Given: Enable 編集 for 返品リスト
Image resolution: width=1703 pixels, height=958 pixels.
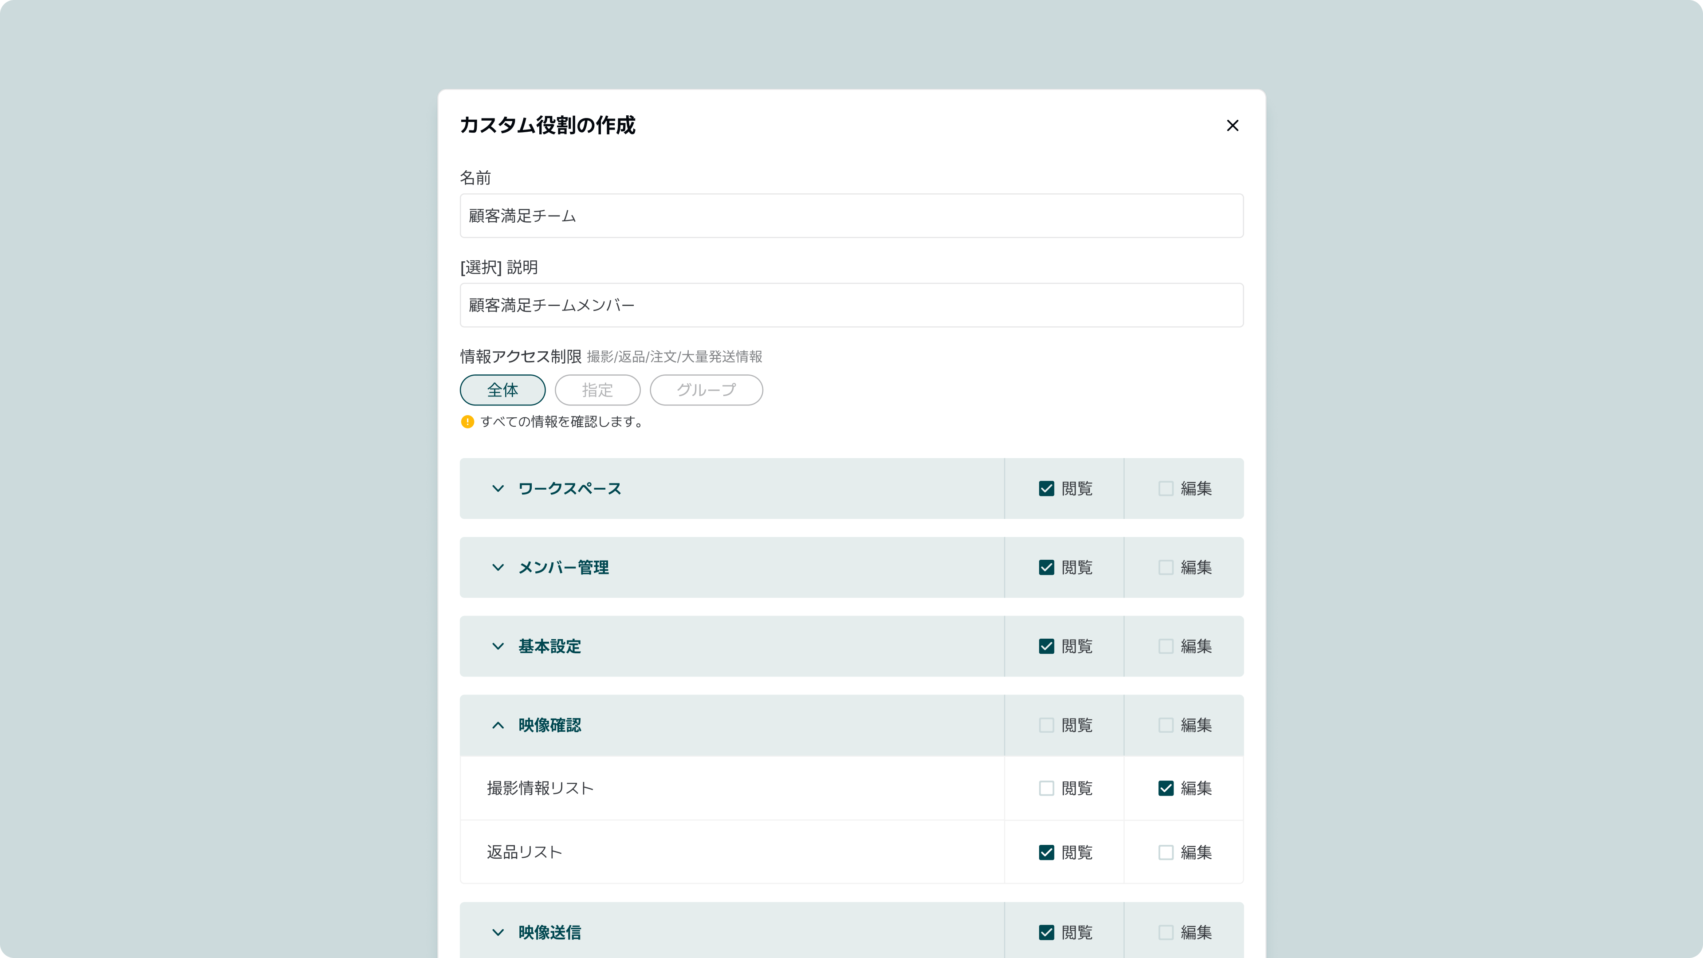Looking at the screenshot, I should point(1165,852).
